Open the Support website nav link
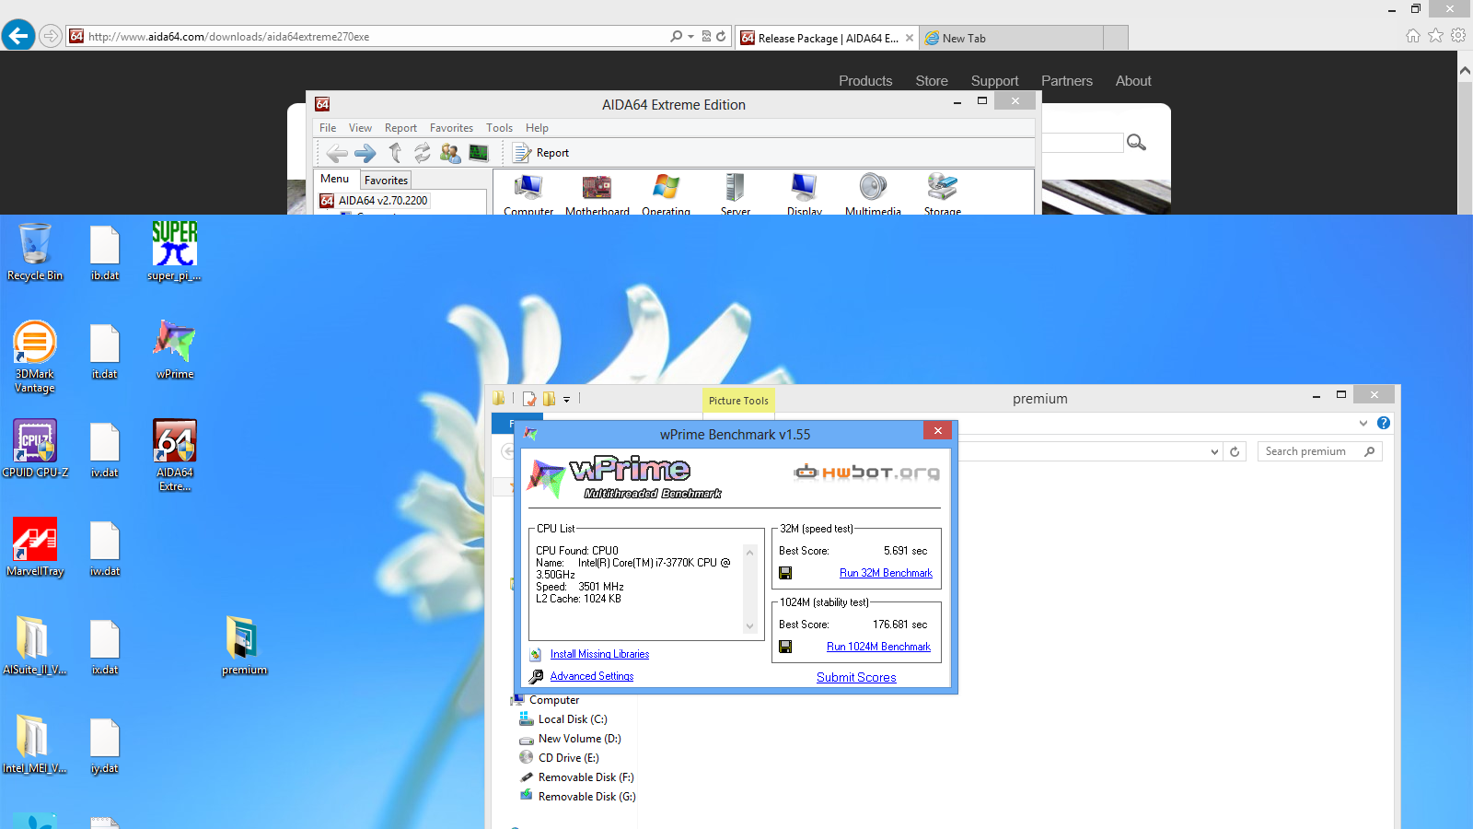Viewport: 1473px width, 829px height. [994, 81]
